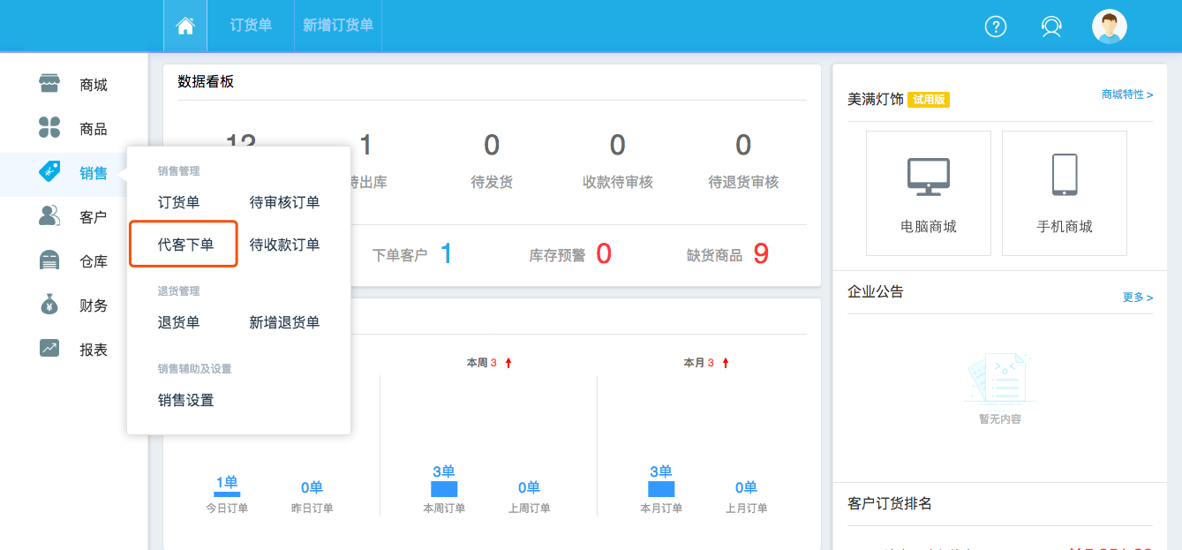Open the 手机商城 mobile store tile
The height and width of the screenshot is (550, 1182).
(1065, 193)
